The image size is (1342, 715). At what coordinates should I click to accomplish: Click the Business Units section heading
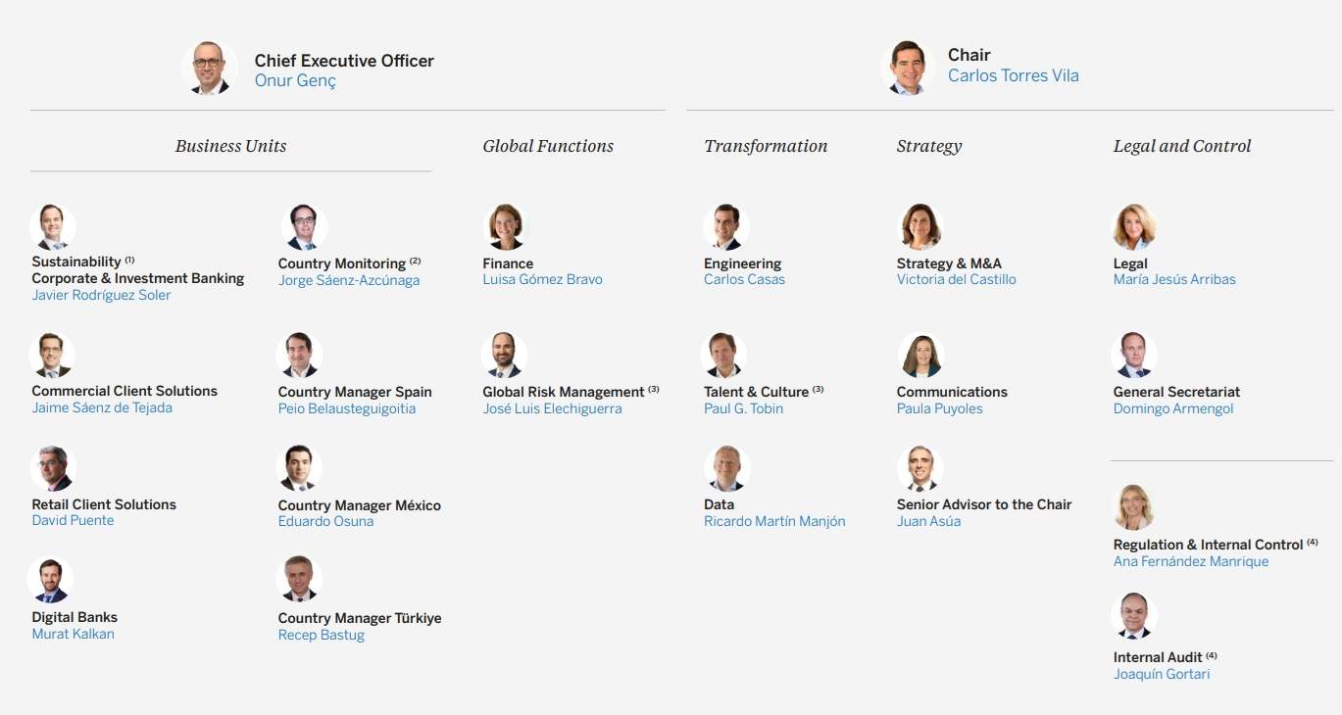[x=230, y=146]
